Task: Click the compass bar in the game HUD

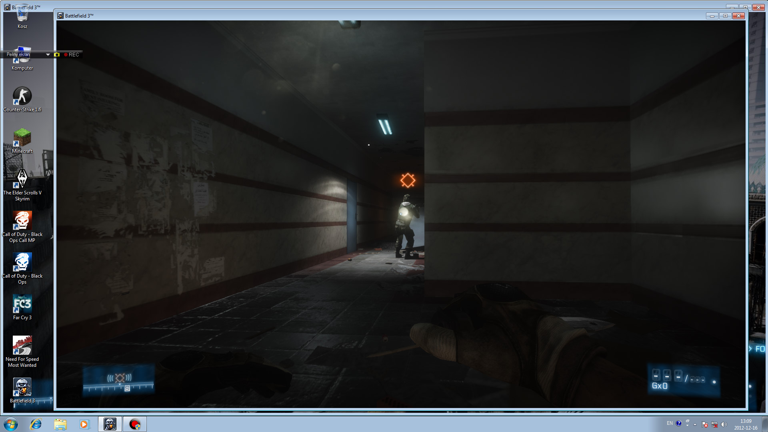Action: tap(118, 386)
